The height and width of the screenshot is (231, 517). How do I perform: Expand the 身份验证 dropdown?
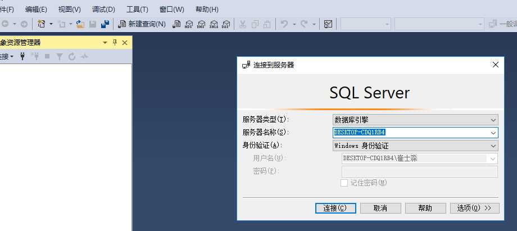[493, 146]
